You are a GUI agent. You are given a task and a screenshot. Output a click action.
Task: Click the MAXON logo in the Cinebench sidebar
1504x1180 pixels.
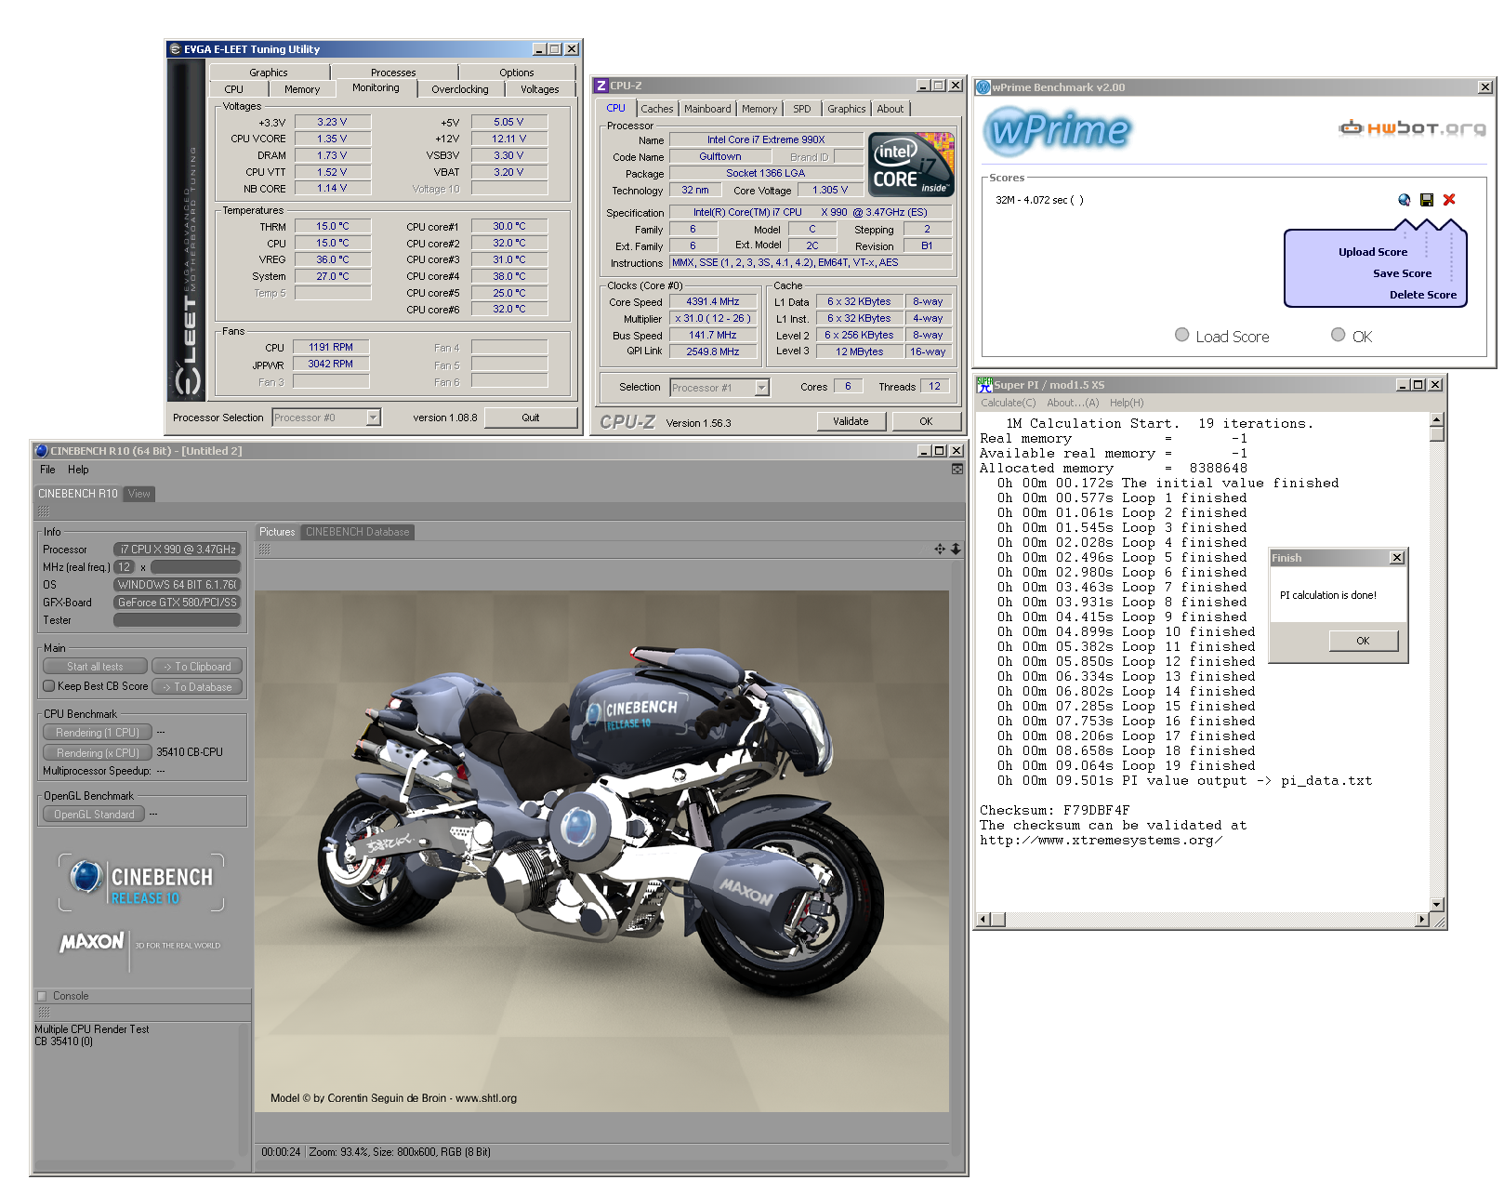coord(92,942)
